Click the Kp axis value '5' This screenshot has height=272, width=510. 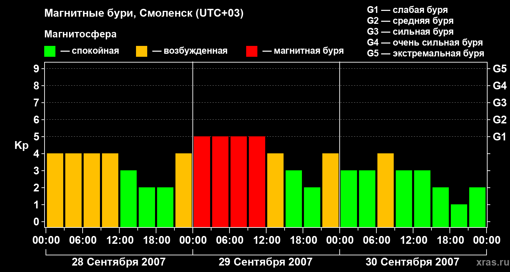[x=37, y=137]
